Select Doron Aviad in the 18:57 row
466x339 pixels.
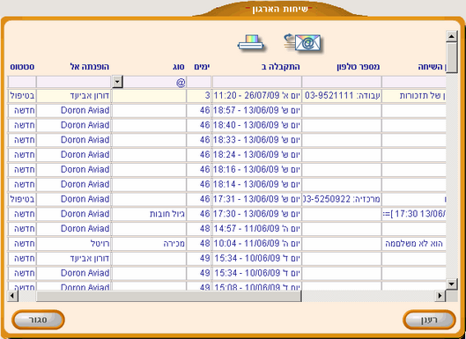coord(74,110)
